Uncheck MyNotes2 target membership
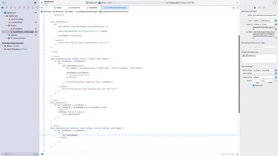Screen dimensions: 278x156 [244, 56]
